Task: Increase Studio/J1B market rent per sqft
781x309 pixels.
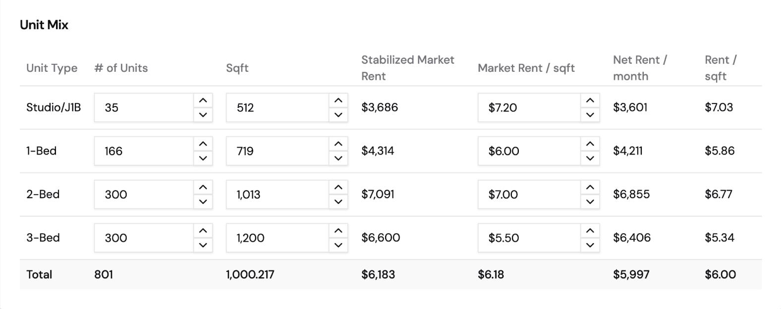Action: point(590,101)
